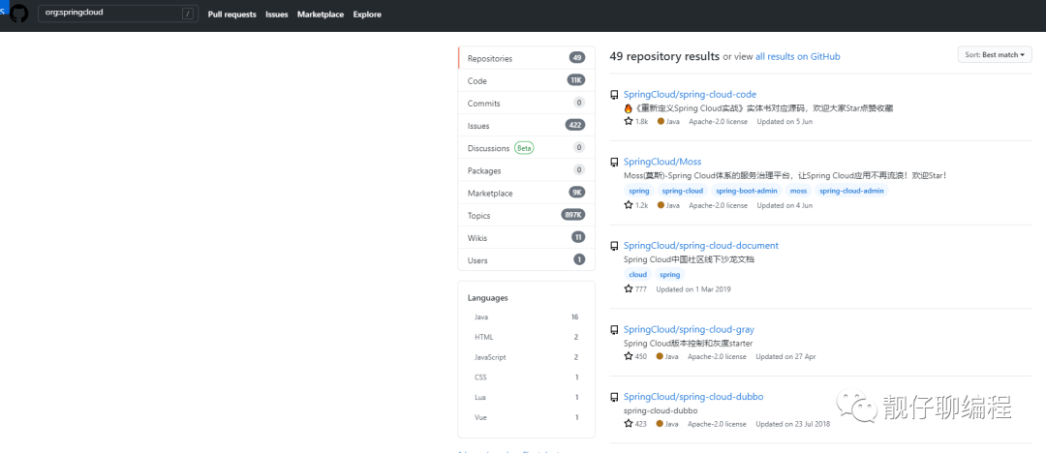Click the 423 star icon
Image resolution: width=1046 pixels, height=453 pixels.
(x=629, y=424)
